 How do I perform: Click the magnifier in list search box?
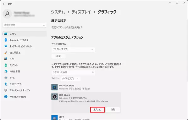93,72
